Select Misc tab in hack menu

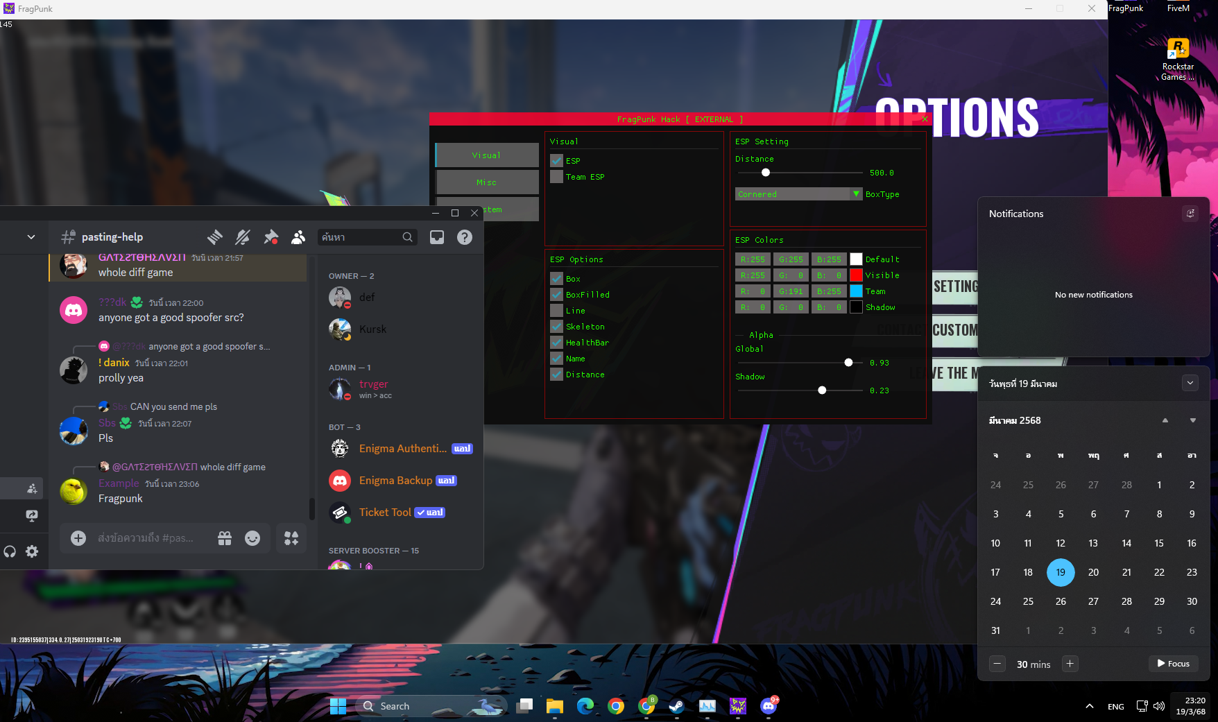pyautogui.click(x=487, y=182)
